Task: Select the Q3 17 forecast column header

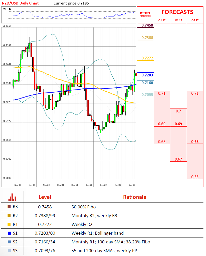Action: coord(195,20)
